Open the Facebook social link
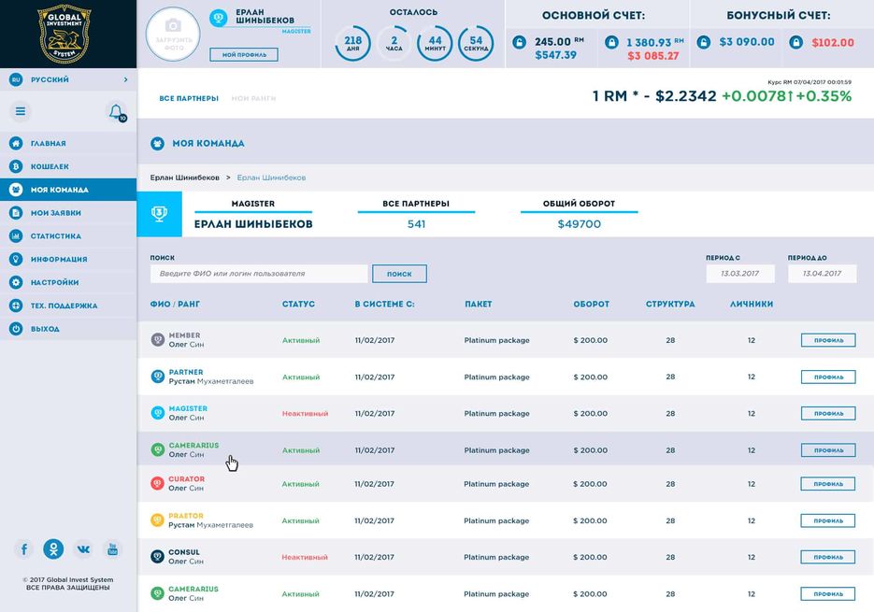This screenshot has width=874, height=612. (x=24, y=549)
